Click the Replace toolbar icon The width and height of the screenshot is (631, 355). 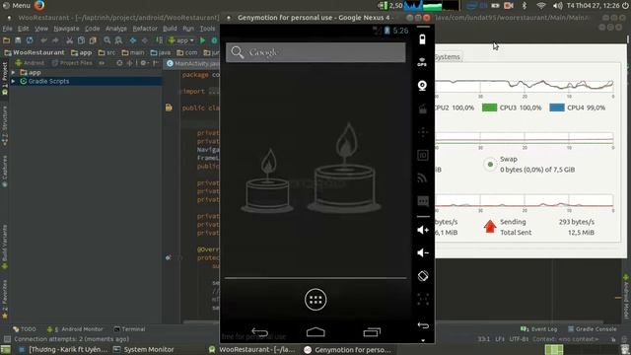[x=118, y=40]
